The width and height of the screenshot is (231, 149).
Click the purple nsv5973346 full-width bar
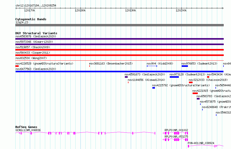[x=119, y=44]
